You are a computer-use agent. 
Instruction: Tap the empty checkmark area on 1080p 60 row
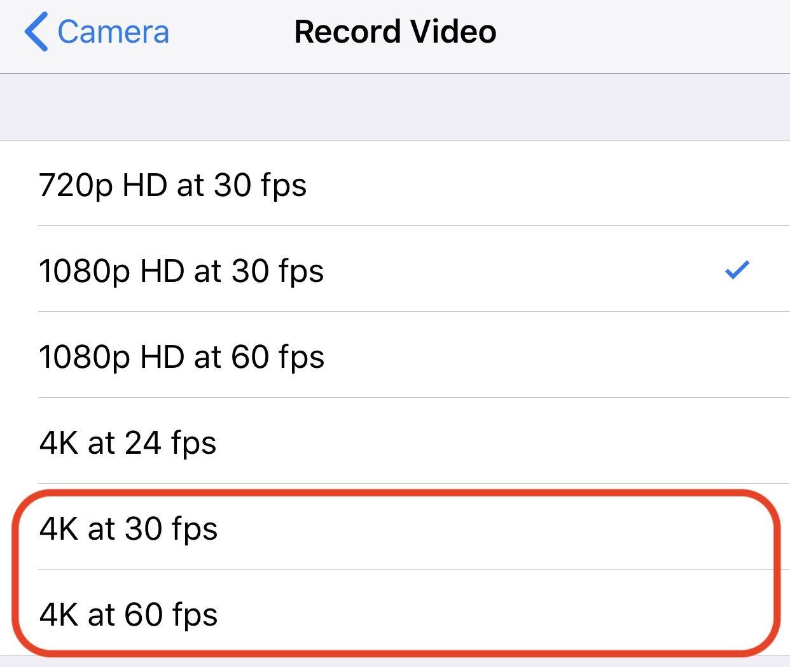[737, 356]
